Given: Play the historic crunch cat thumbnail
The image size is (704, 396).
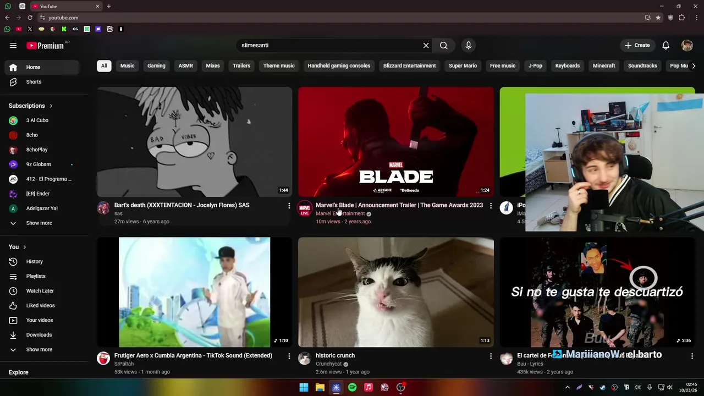Looking at the screenshot, I should click(396, 292).
